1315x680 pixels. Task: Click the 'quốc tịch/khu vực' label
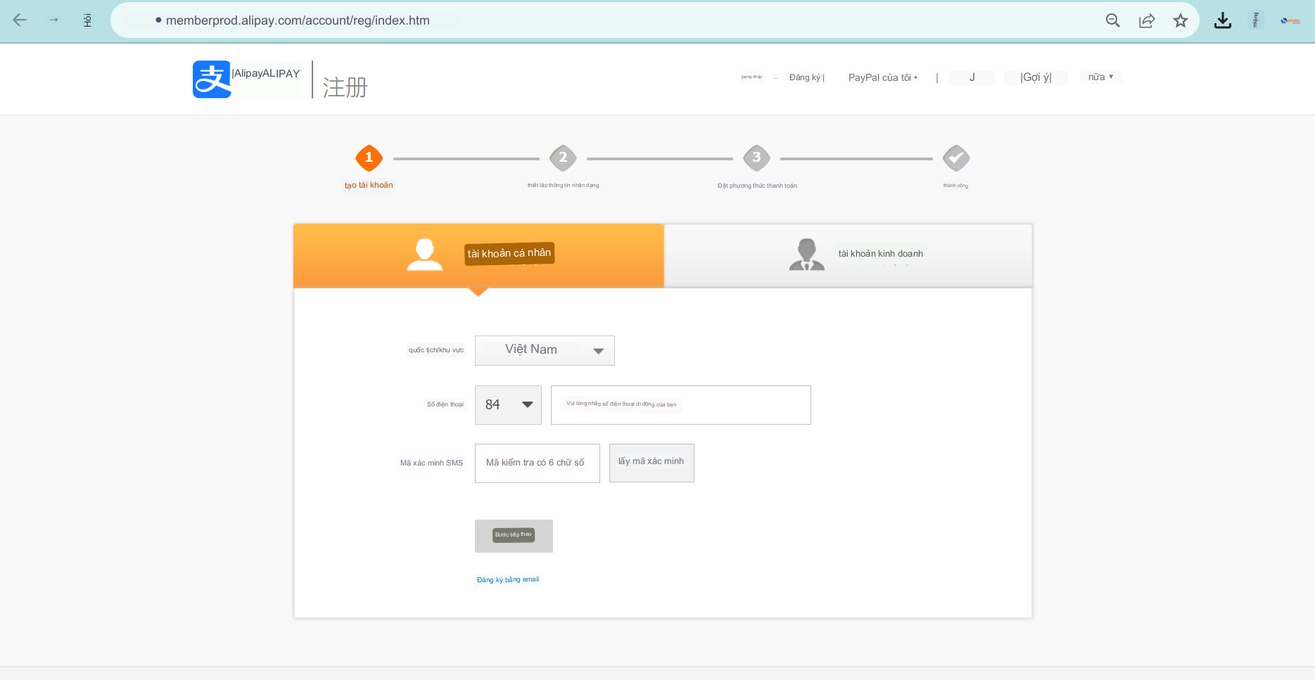pyautogui.click(x=436, y=350)
